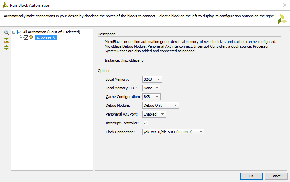Click the search magnifier icon in tree toolbar

[7, 33]
